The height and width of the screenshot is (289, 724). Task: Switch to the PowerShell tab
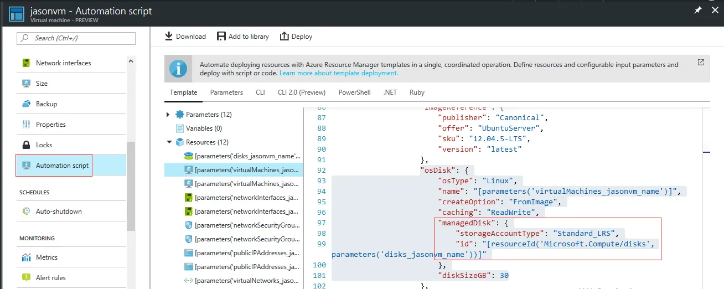(354, 92)
